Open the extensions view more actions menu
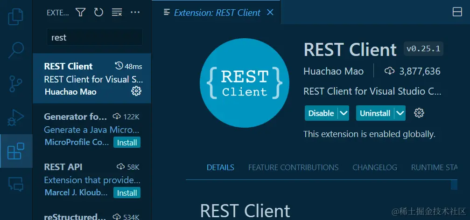 pyautogui.click(x=135, y=12)
